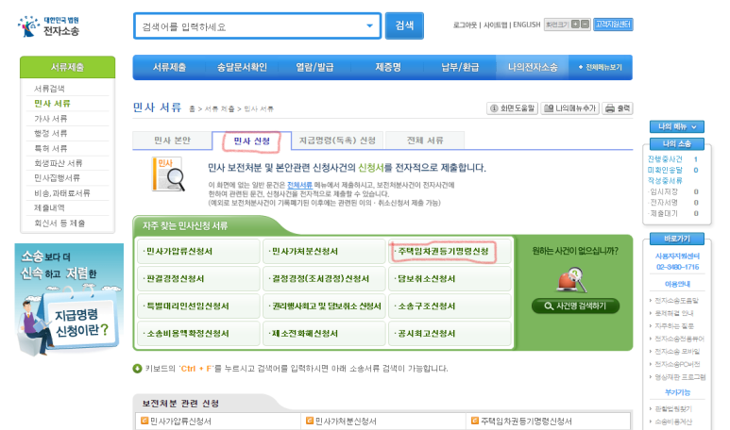Open 판결경정신청서 in frequent list
Viewport: 730px width, 430px height.
point(198,279)
